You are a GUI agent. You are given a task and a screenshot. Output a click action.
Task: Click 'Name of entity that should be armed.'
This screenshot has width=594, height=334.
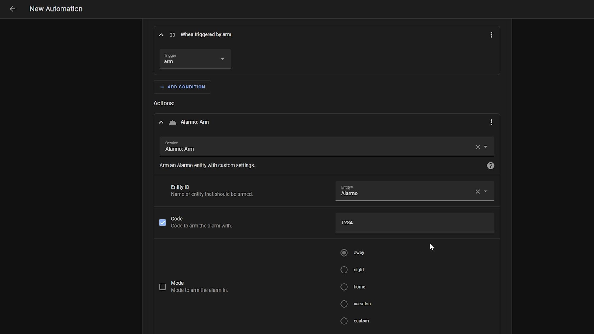pyautogui.click(x=212, y=194)
